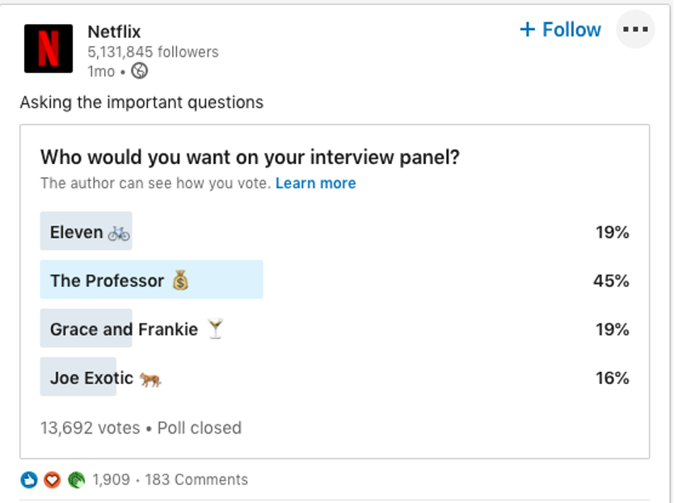This screenshot has width=674, height=503.
Task: Follow the Netflix page
Action: (x=561, y=30)
